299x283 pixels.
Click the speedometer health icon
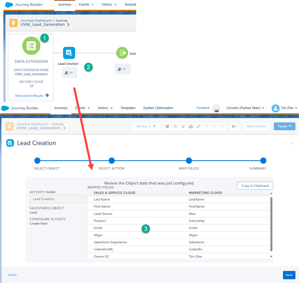click(183, 126)
